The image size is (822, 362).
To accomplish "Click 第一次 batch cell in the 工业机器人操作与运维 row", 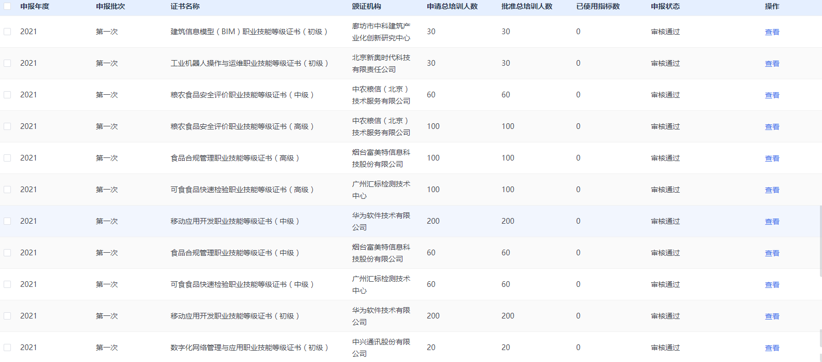I will pyautogui.click(x=107, y=63).
